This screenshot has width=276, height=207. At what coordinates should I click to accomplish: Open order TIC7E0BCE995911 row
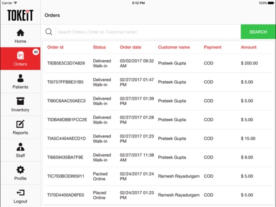(x=158, y=176)
